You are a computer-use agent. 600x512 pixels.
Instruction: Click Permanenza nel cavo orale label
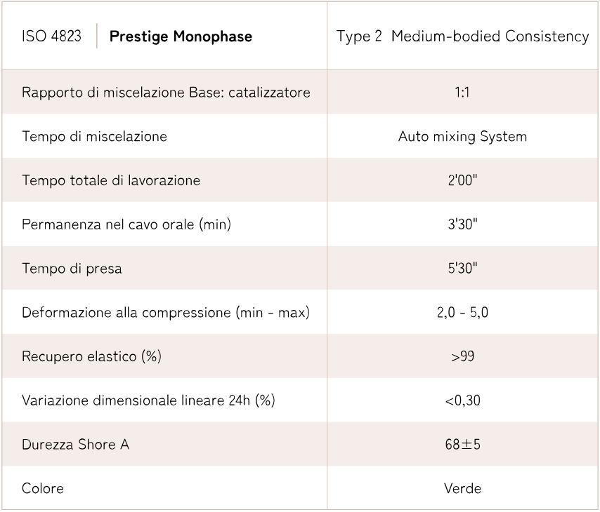point(126,224)
